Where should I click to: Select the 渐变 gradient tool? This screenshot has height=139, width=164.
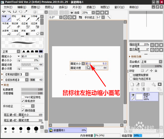coord(25,32)
